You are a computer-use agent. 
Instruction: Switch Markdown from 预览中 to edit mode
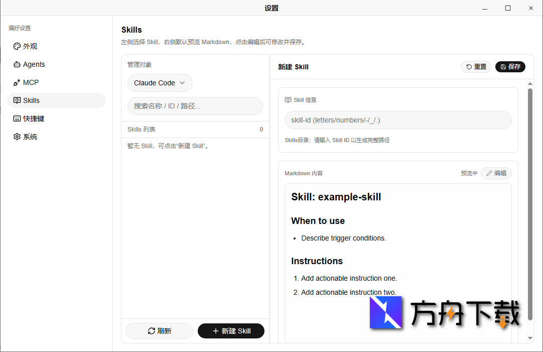coord(496,173)
